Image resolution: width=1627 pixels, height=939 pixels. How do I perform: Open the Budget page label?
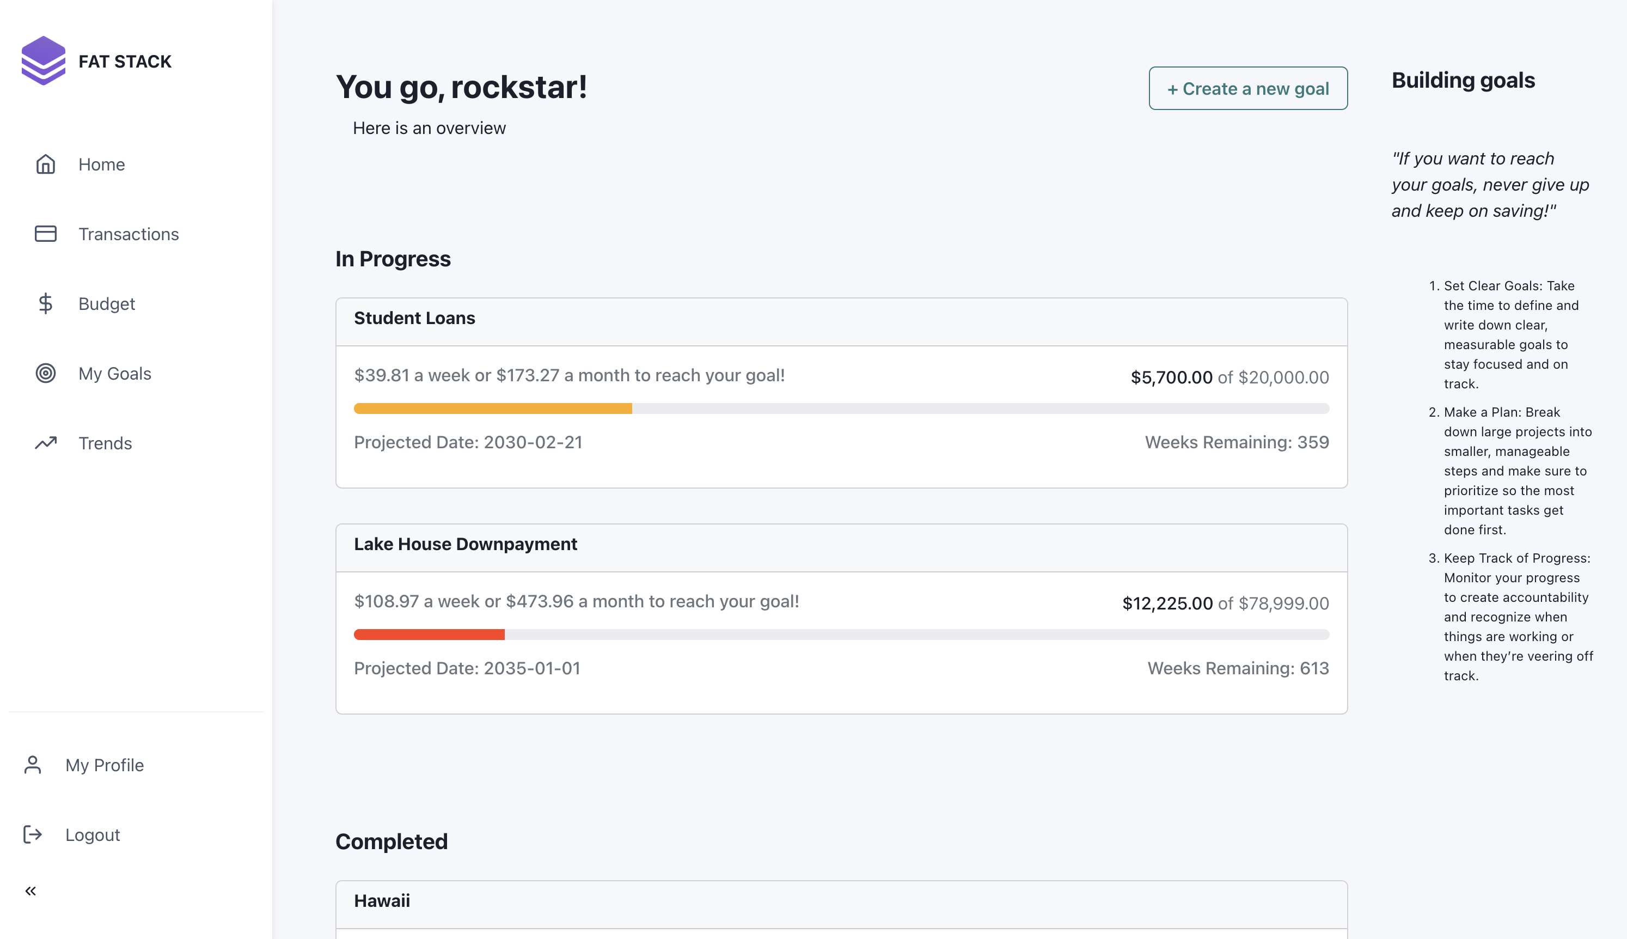pos(106,304)
